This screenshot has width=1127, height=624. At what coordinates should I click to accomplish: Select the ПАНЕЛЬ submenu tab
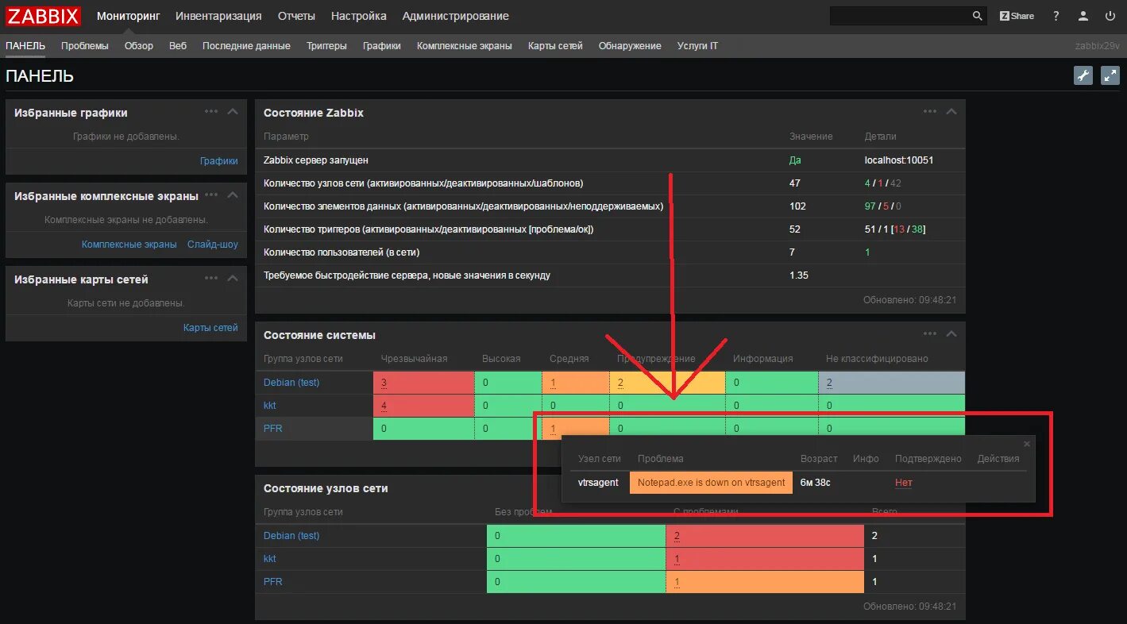(25, 46)
